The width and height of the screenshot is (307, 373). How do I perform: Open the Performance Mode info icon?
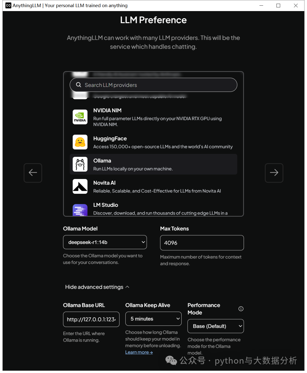point(241,309)
